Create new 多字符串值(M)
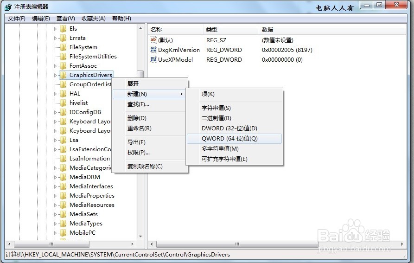 235,149
